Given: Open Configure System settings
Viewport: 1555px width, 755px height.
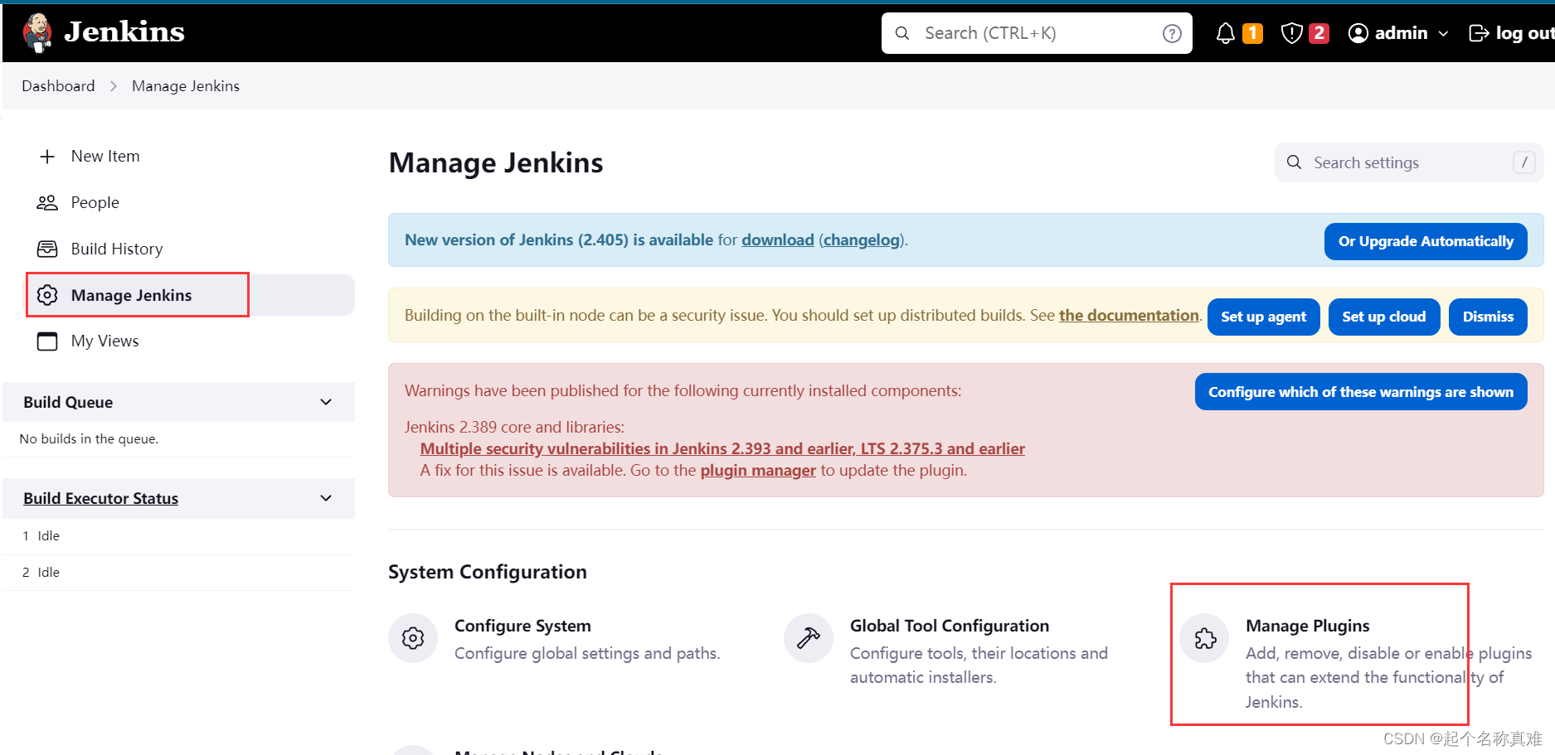Looking at the screenshot, I should click(x=522, y=626).
